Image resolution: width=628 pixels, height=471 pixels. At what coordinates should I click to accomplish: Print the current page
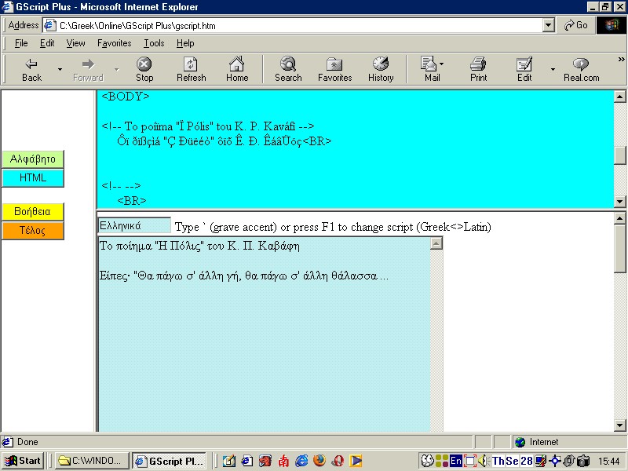[x=478, y=69]
